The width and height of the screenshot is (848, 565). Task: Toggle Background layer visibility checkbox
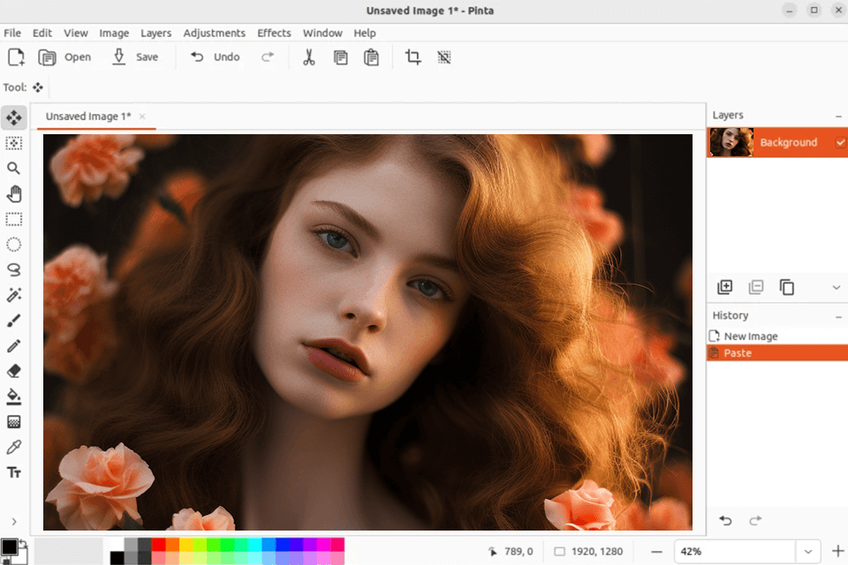point(840,143)
